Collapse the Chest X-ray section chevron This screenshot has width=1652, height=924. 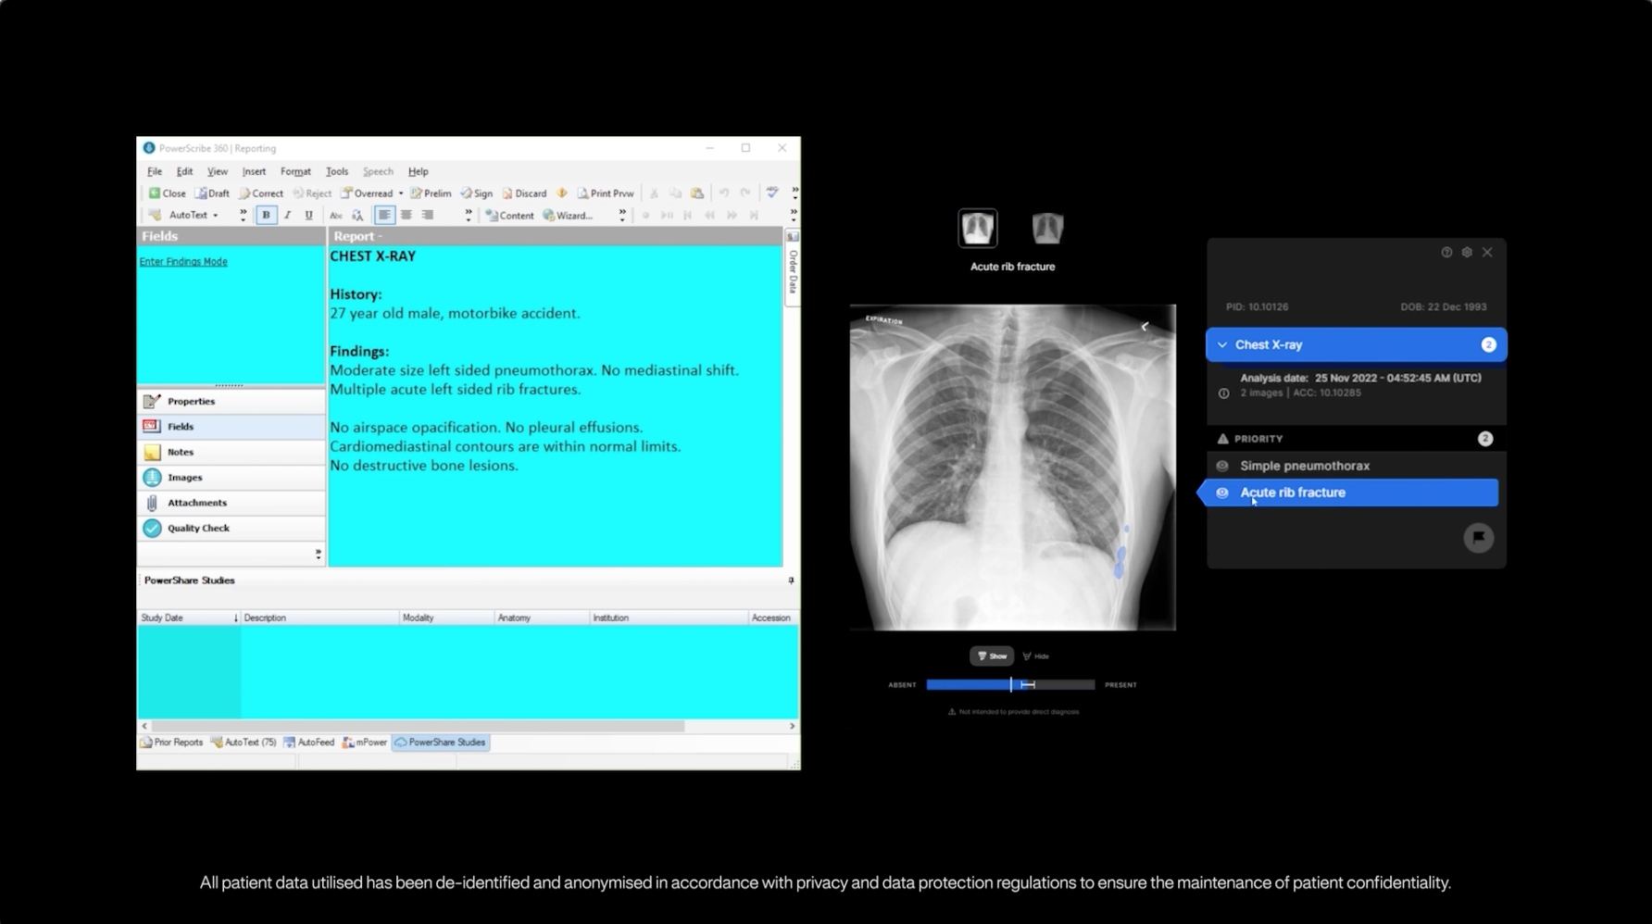click(1222, 345)
